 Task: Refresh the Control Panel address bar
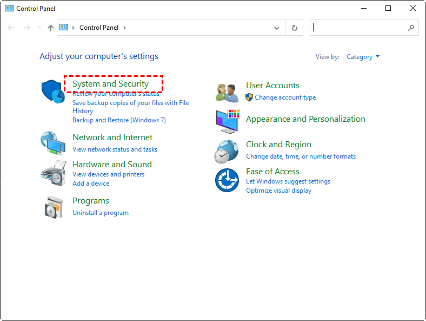point(294,28)
